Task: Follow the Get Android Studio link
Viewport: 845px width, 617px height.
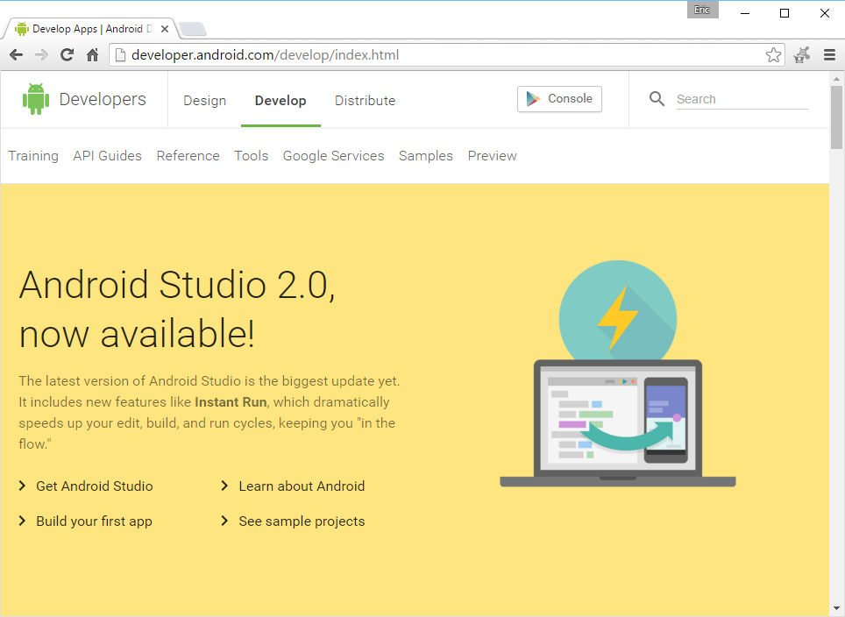Action: 95,486
